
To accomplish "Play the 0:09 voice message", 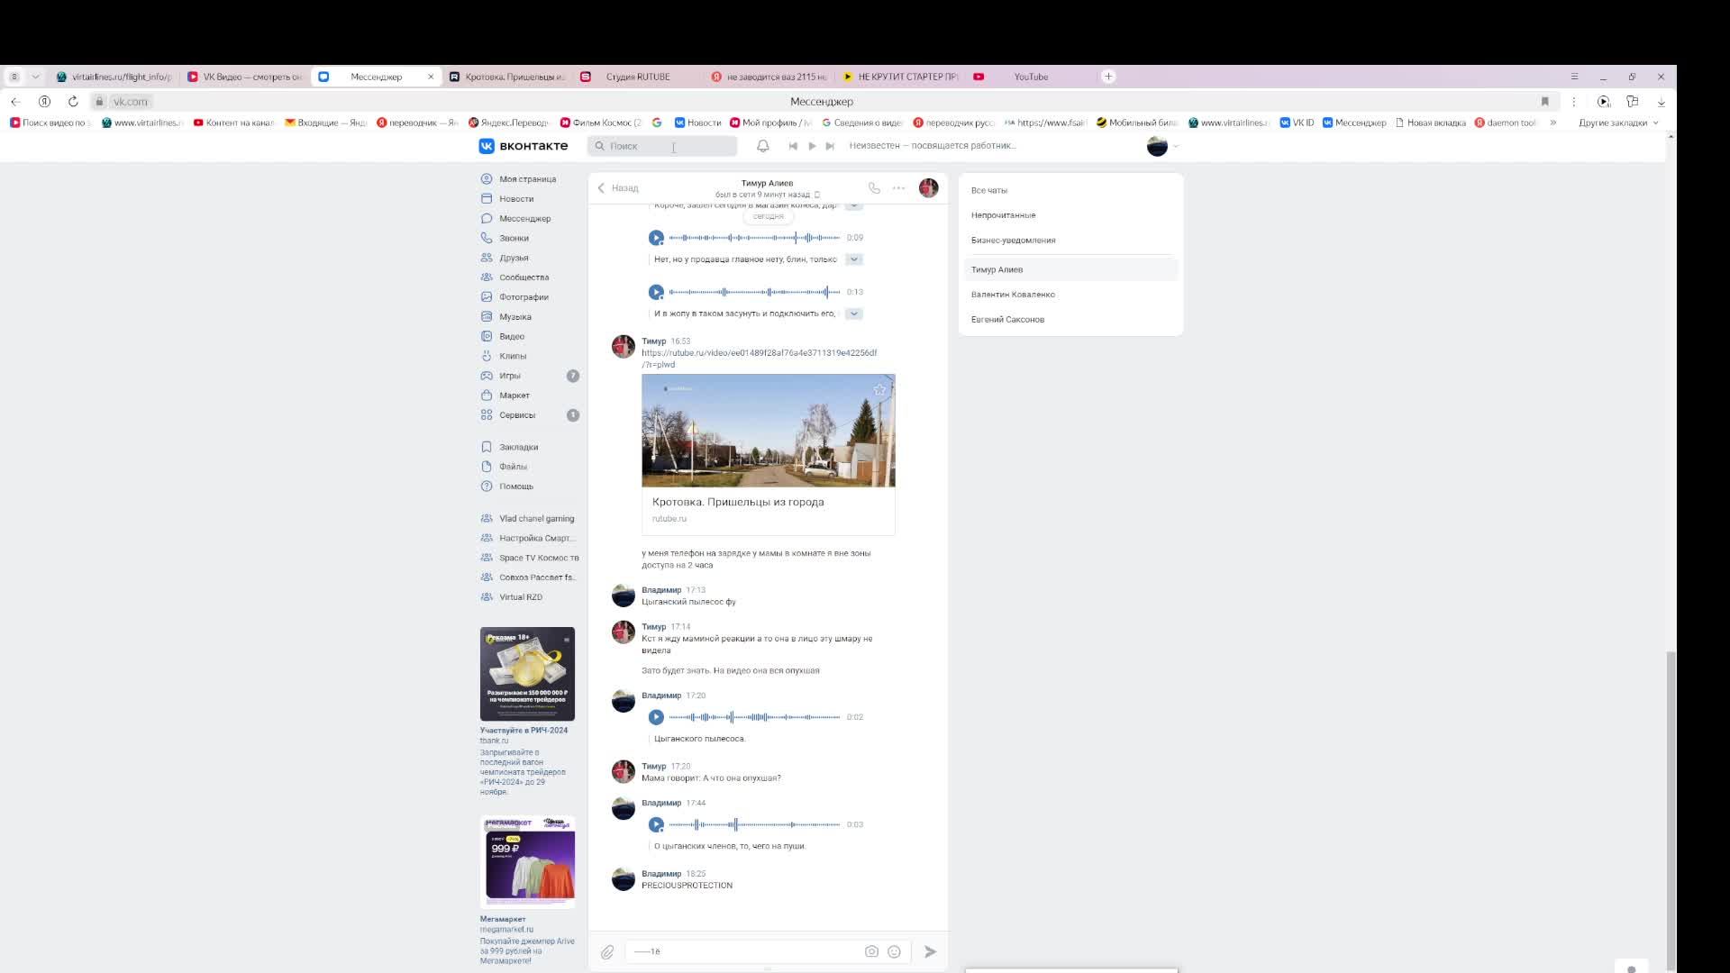I will [656, 238].
